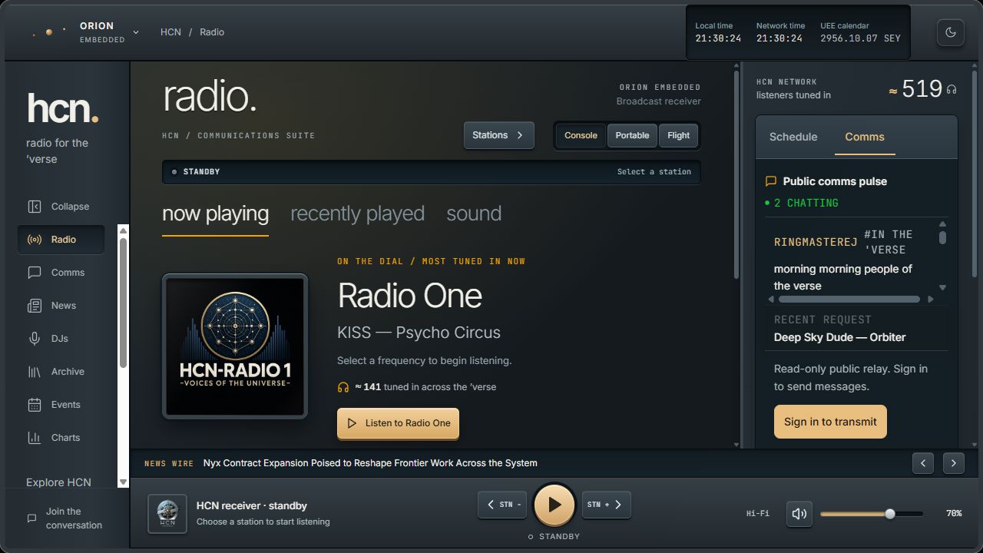Image resolution: width=983 pixels, height=553 pixels.
Task: Switch to the Comms tab
Action: click(x=865, y=137)
